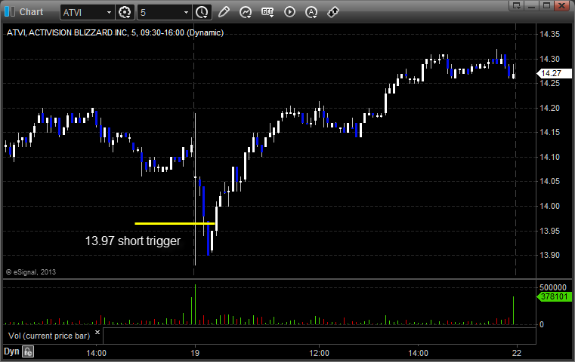Click the current price tag 14.27

click(554, 73)
